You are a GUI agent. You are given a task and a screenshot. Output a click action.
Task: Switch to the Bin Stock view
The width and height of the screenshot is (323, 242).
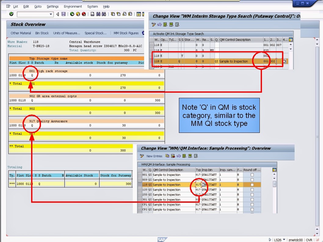tap(42, 33)
